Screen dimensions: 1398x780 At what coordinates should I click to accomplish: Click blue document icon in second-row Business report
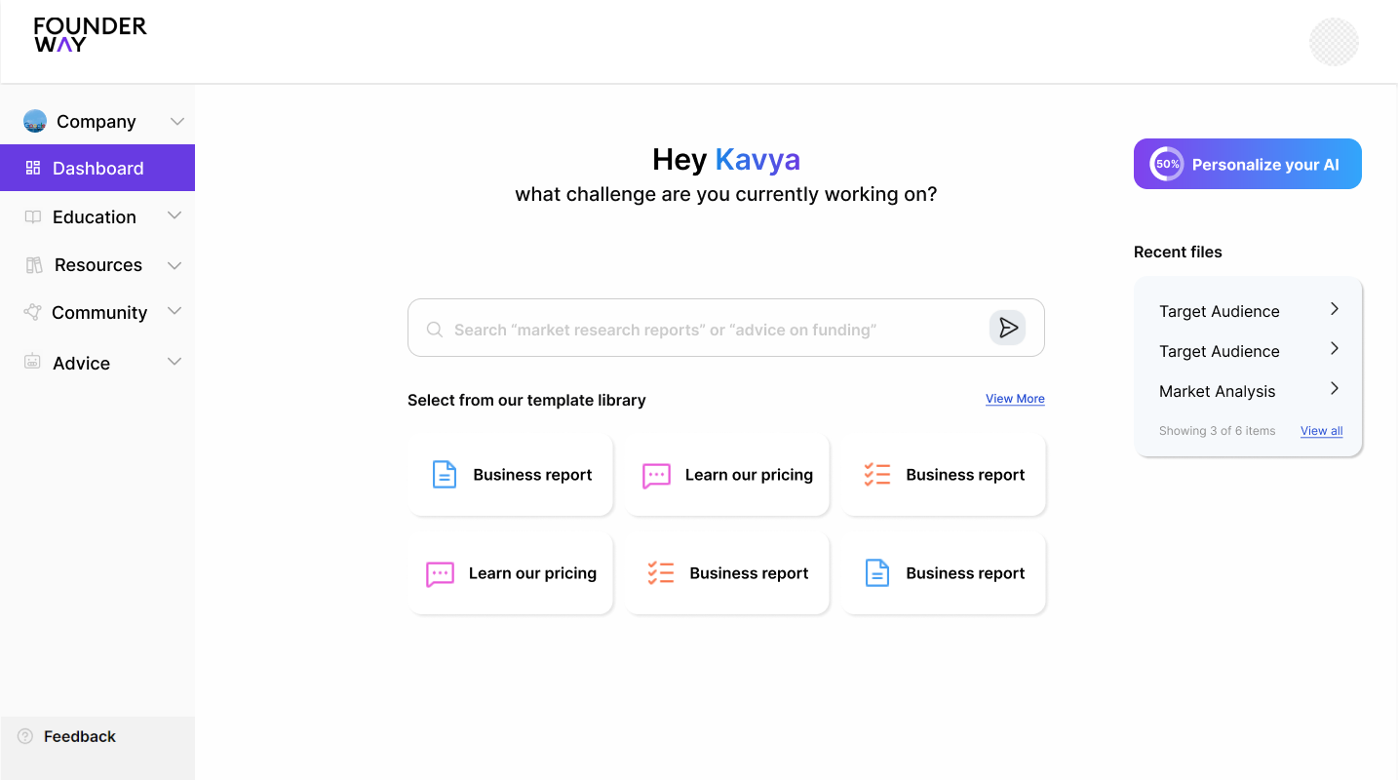(x=877, y=573)
